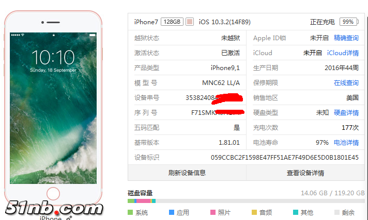Click the gray 剩余 legend square

coord(337,212)
